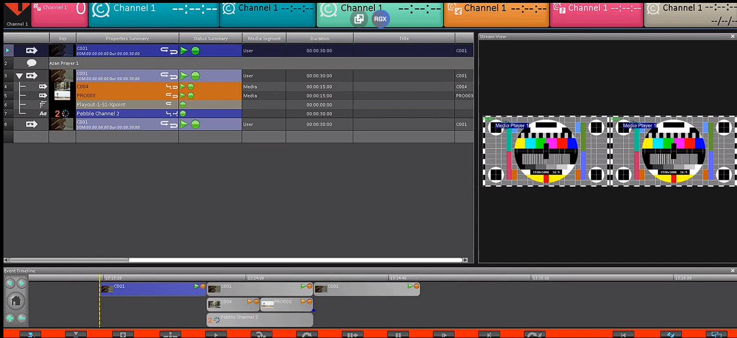Select the Pebble Channel 2 timeline clip
This screenshot has height=338, width=737.
(260, 320)
